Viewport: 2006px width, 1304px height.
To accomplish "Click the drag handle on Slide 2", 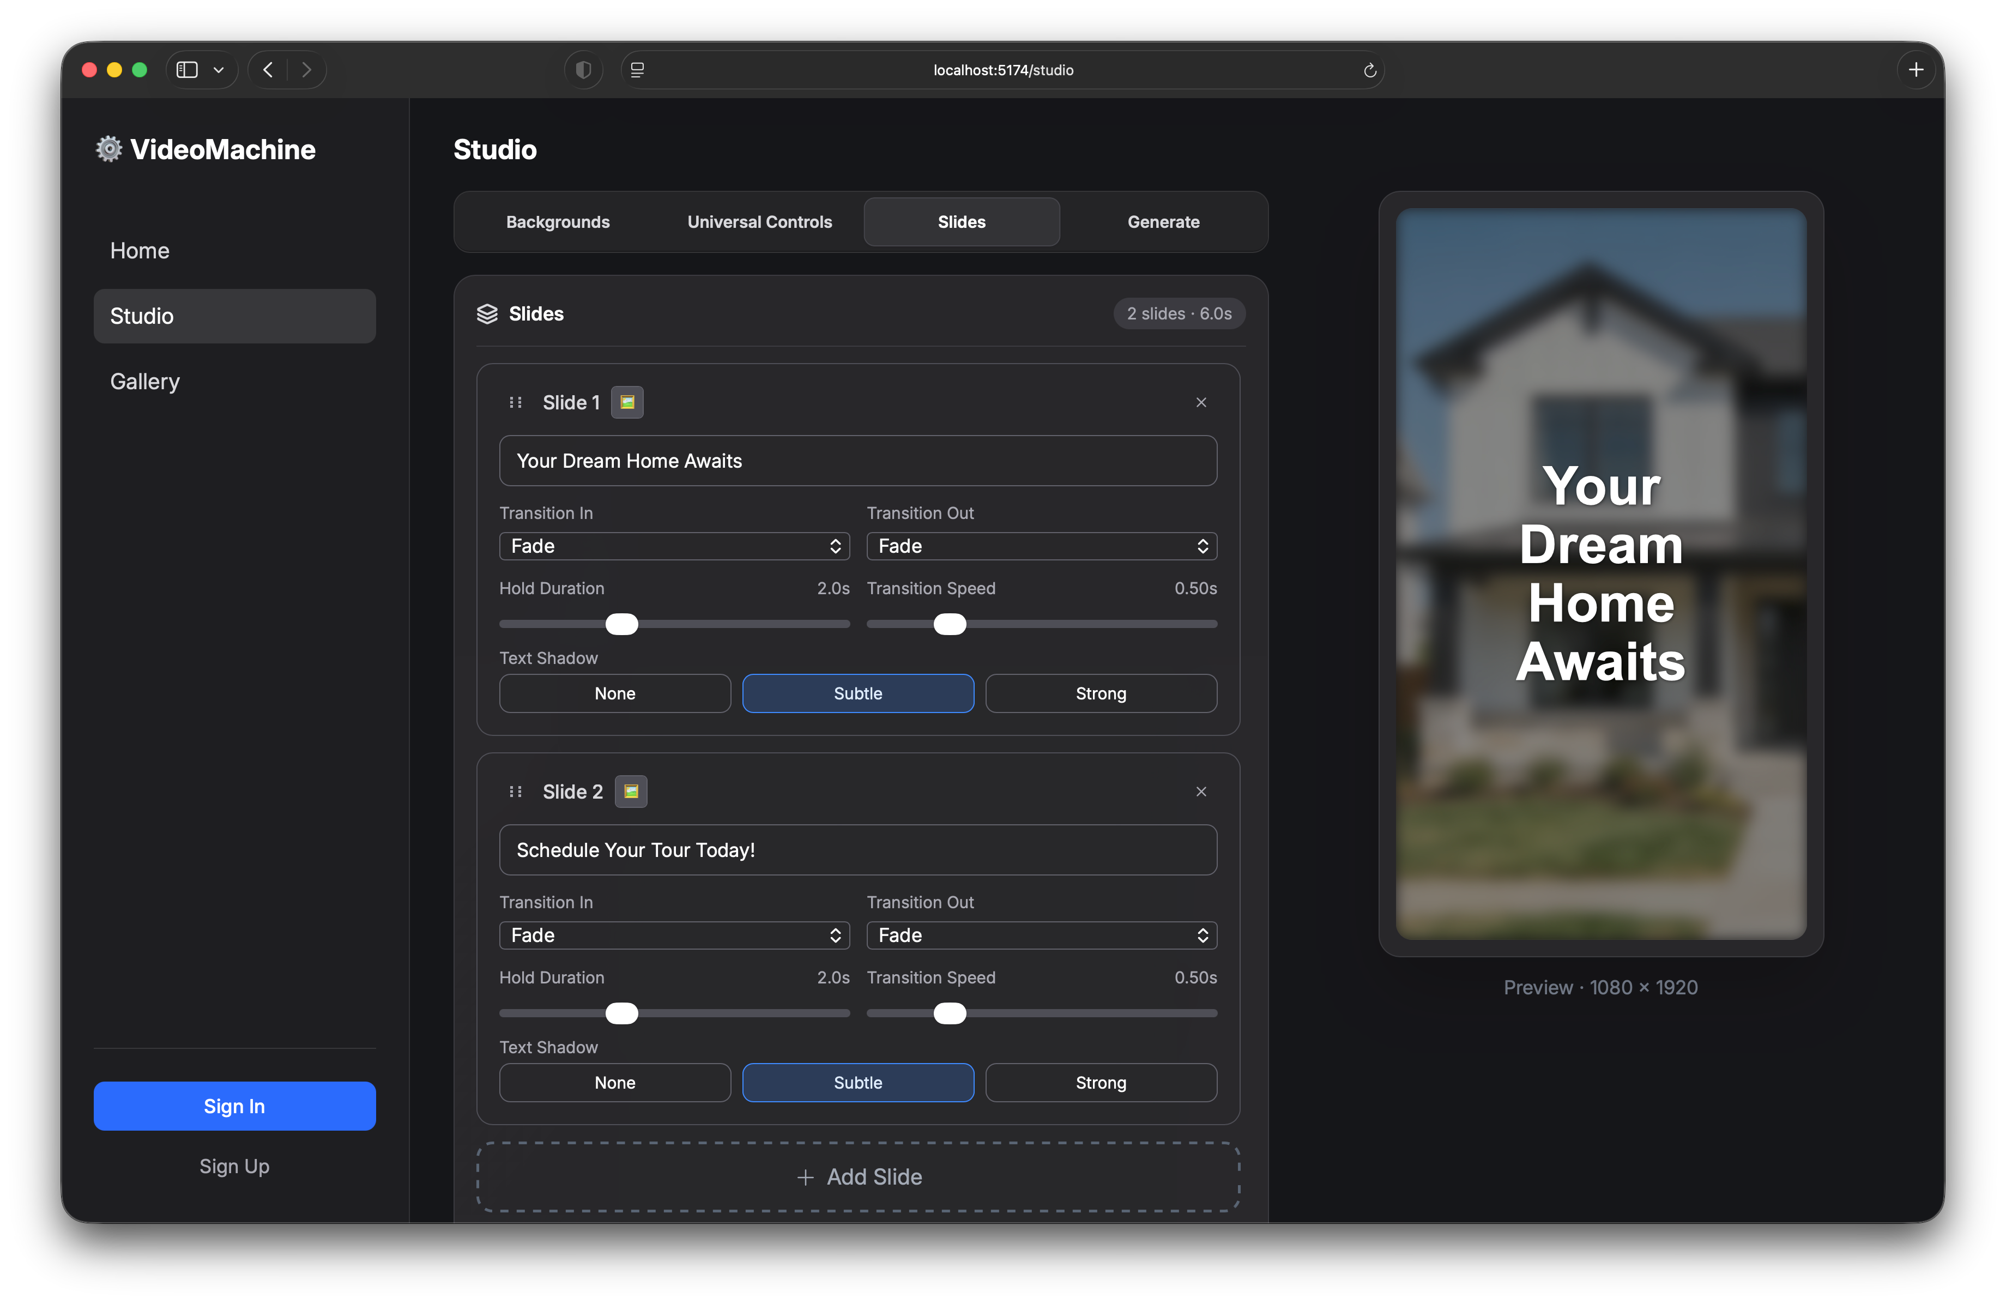I will 515,792.
